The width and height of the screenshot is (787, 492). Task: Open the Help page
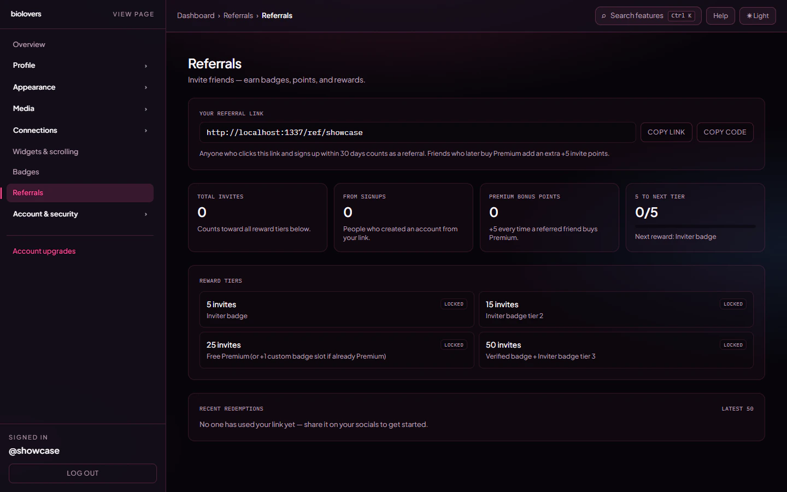[x=720, y=15]
